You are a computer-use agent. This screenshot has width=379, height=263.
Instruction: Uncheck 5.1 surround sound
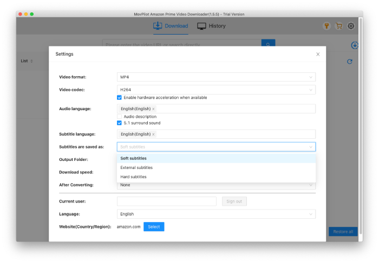click(x=120, y=123)
